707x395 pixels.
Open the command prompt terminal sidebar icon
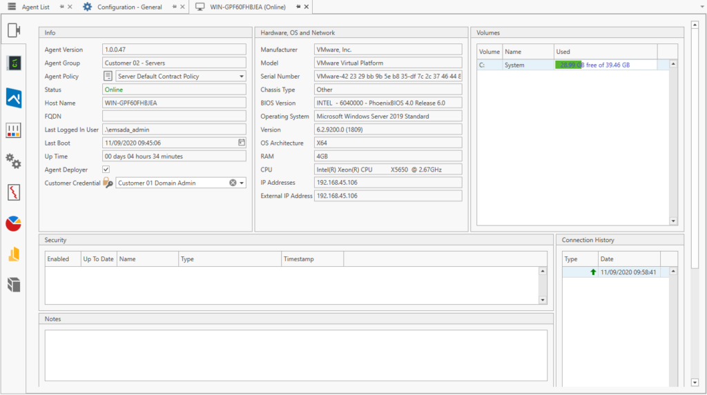click(14, 63)
